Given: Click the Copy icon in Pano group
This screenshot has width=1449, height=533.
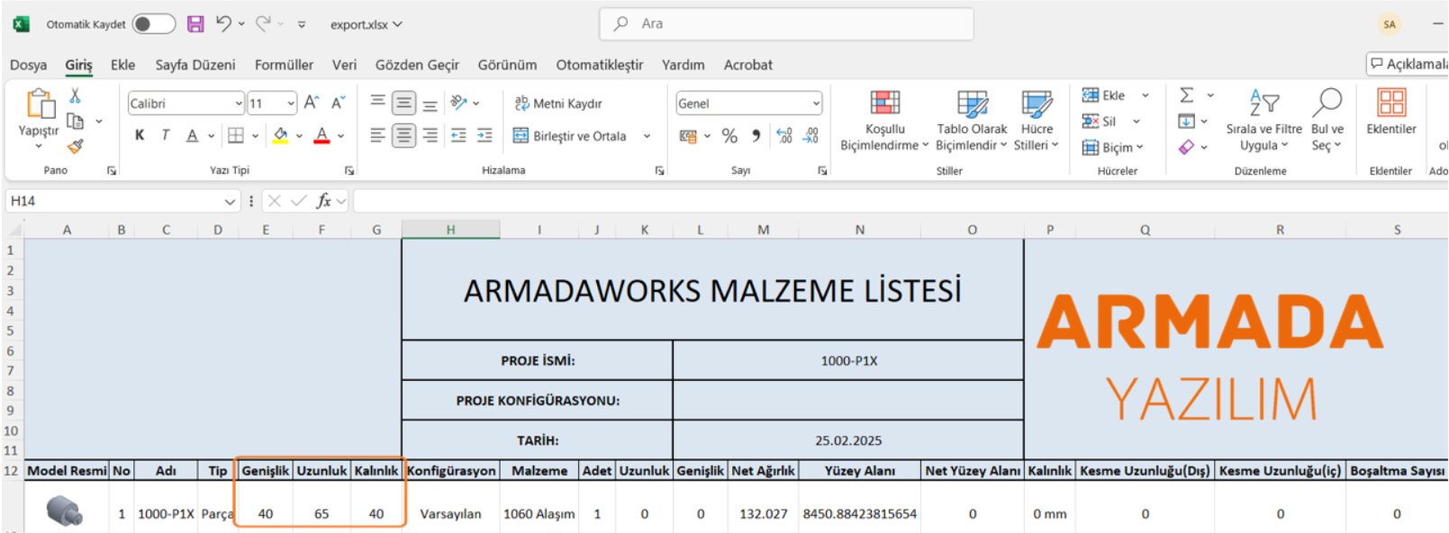Looking at the screenshot, I should (x=76, y=121).
